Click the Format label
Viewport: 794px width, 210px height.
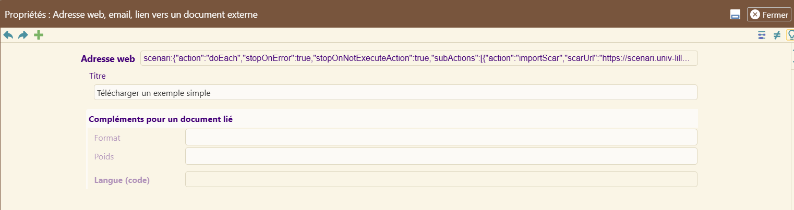coord(107,138)
